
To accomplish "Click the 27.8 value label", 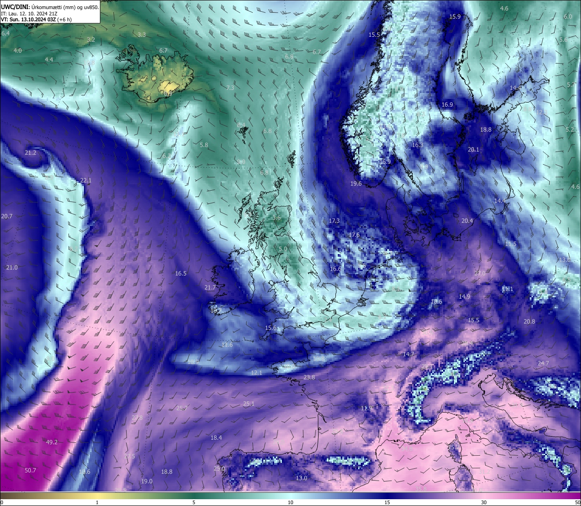I will [137, 418].
